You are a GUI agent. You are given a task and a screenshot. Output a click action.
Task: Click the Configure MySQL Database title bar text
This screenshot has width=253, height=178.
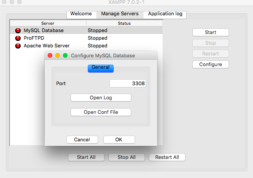point(103,55)
